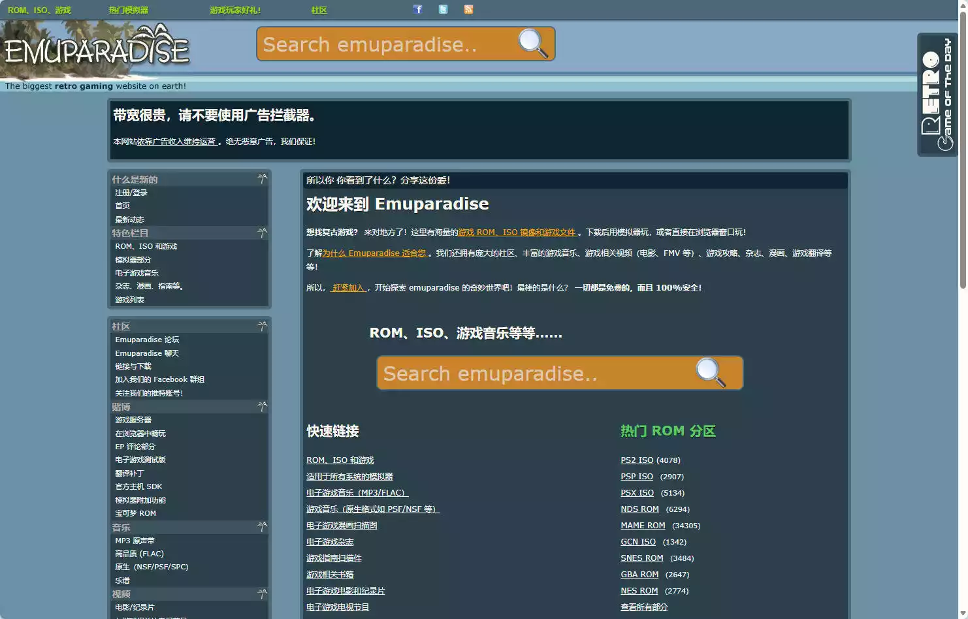Viewport: 968px width, 619px height.
Task: Open 宝可梦 ROM in sidebar
Action: [136, 513]
